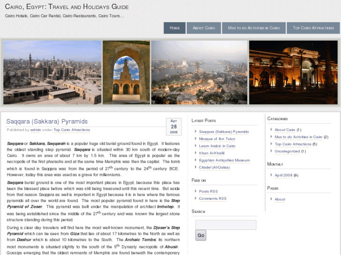Click the Apr 28 2008 date badge

174,127
